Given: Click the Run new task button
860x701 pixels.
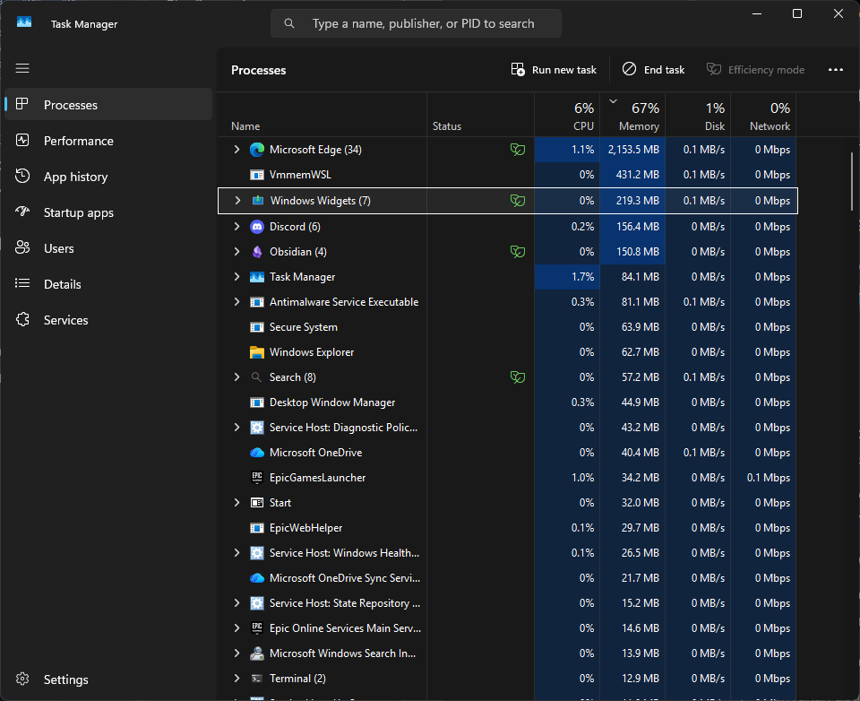Looking at the screenshot, I should pos(554,70).
